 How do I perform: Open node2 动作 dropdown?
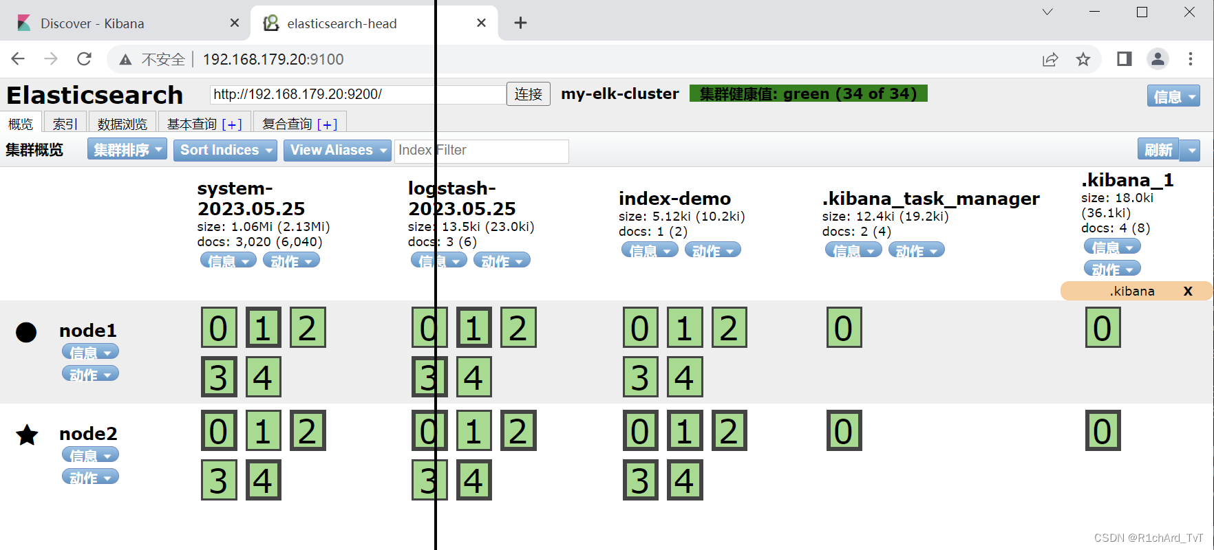(x=90, y=476)
